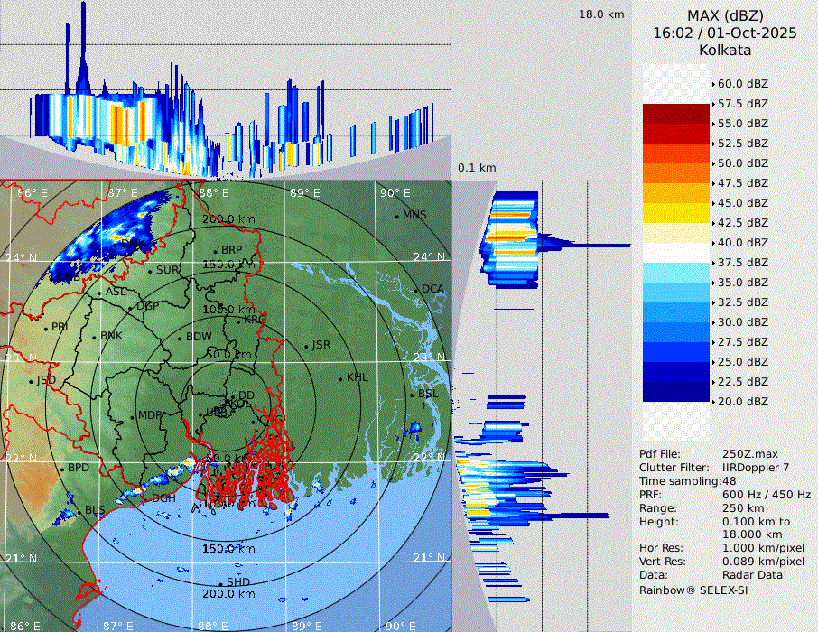Image resolution: width=818 pixels, height=632 pixels.
Task: Click the 60.0 dBZ legend label
Action: pos(742,83)
